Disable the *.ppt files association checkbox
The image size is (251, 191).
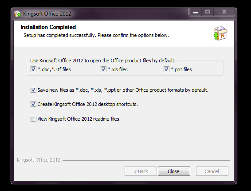(x=166, y=69)
